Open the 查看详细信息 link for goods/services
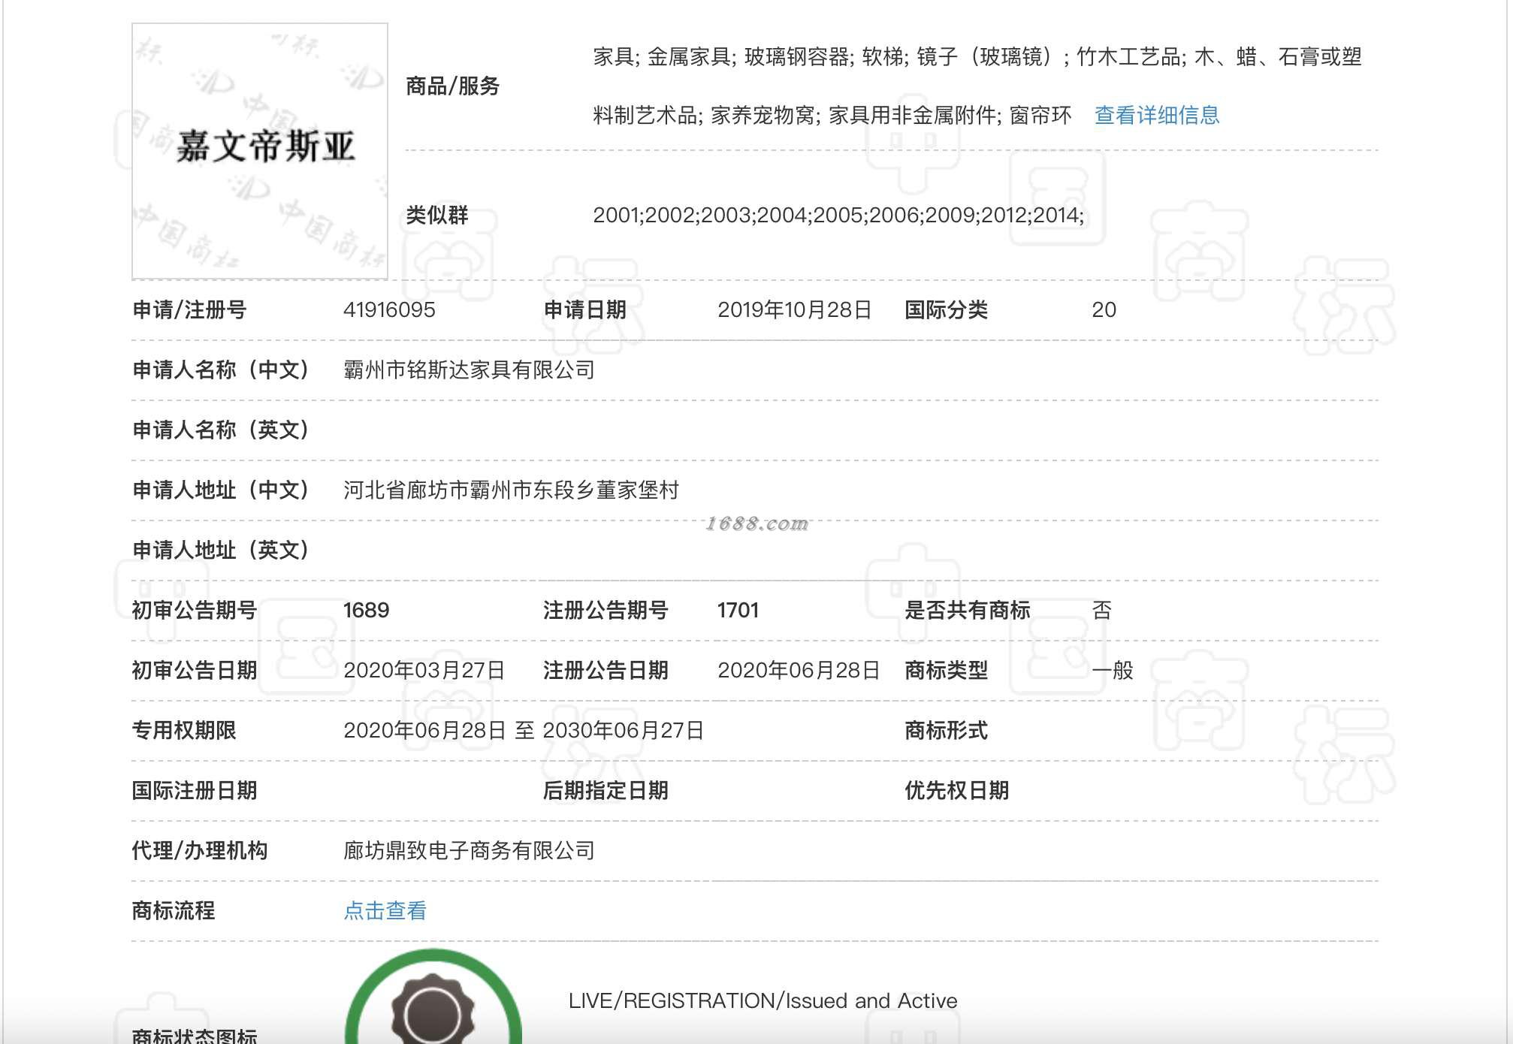This screenshot has height=1044, width=1513. 1156,115
